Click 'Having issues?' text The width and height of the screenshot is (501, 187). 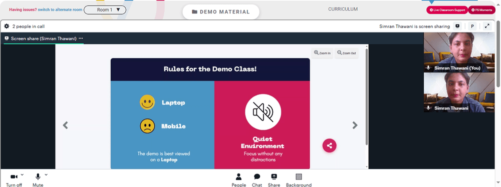tap(23, 10)
